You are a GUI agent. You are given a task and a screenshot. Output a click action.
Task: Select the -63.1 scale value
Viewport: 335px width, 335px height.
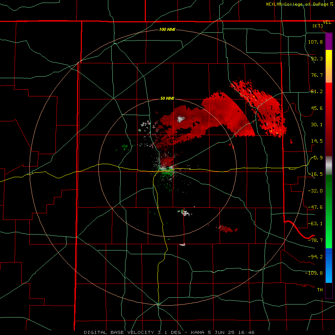tap(315, 224)
